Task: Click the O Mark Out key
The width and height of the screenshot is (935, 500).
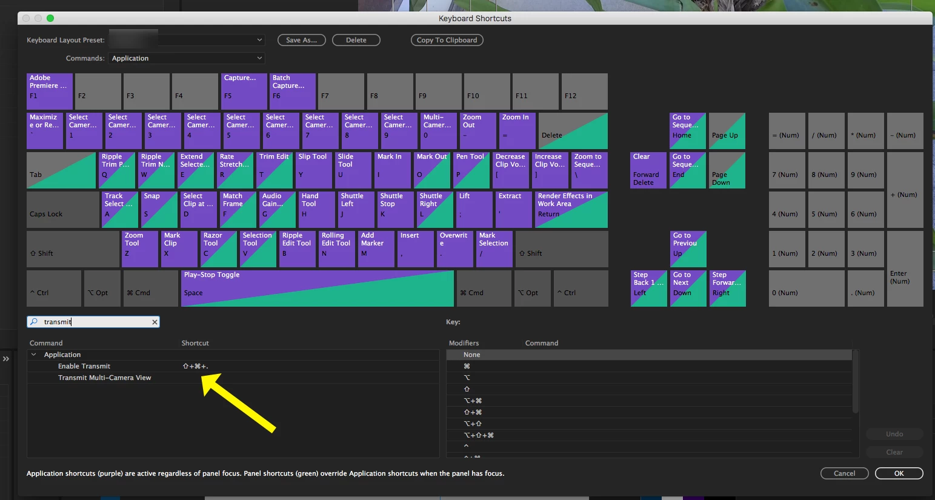Action: pyautogui.click(x=432, y=170)
